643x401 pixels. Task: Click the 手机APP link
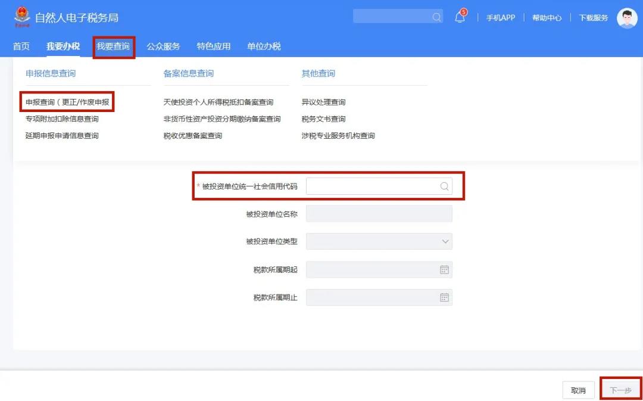501,18
